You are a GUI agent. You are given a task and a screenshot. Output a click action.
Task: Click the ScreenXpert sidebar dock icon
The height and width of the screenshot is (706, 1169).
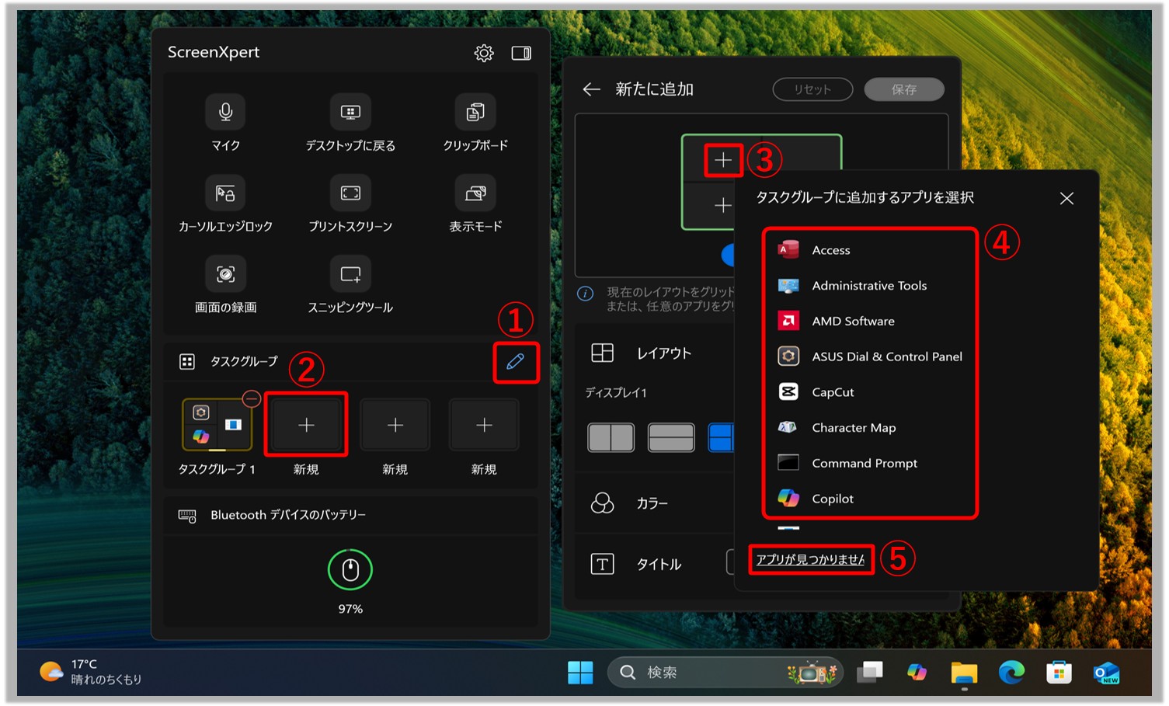(521, 53)
